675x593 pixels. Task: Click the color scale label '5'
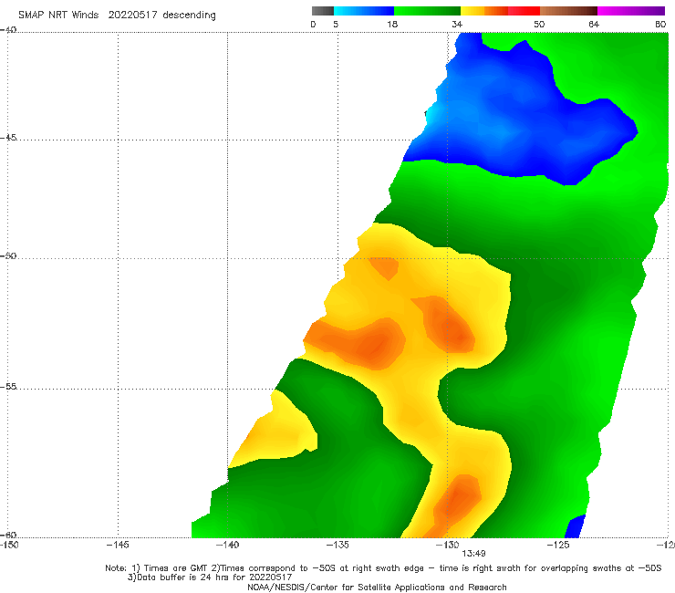[336, 24]
